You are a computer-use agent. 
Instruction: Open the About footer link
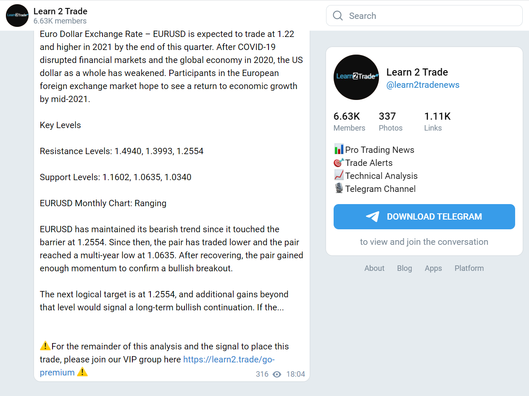tap(374, 268)
